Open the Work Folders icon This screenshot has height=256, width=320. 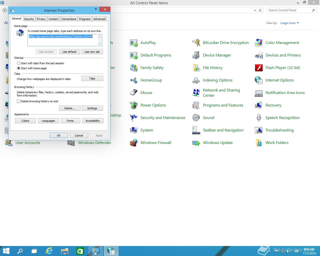tap(259, 143)
